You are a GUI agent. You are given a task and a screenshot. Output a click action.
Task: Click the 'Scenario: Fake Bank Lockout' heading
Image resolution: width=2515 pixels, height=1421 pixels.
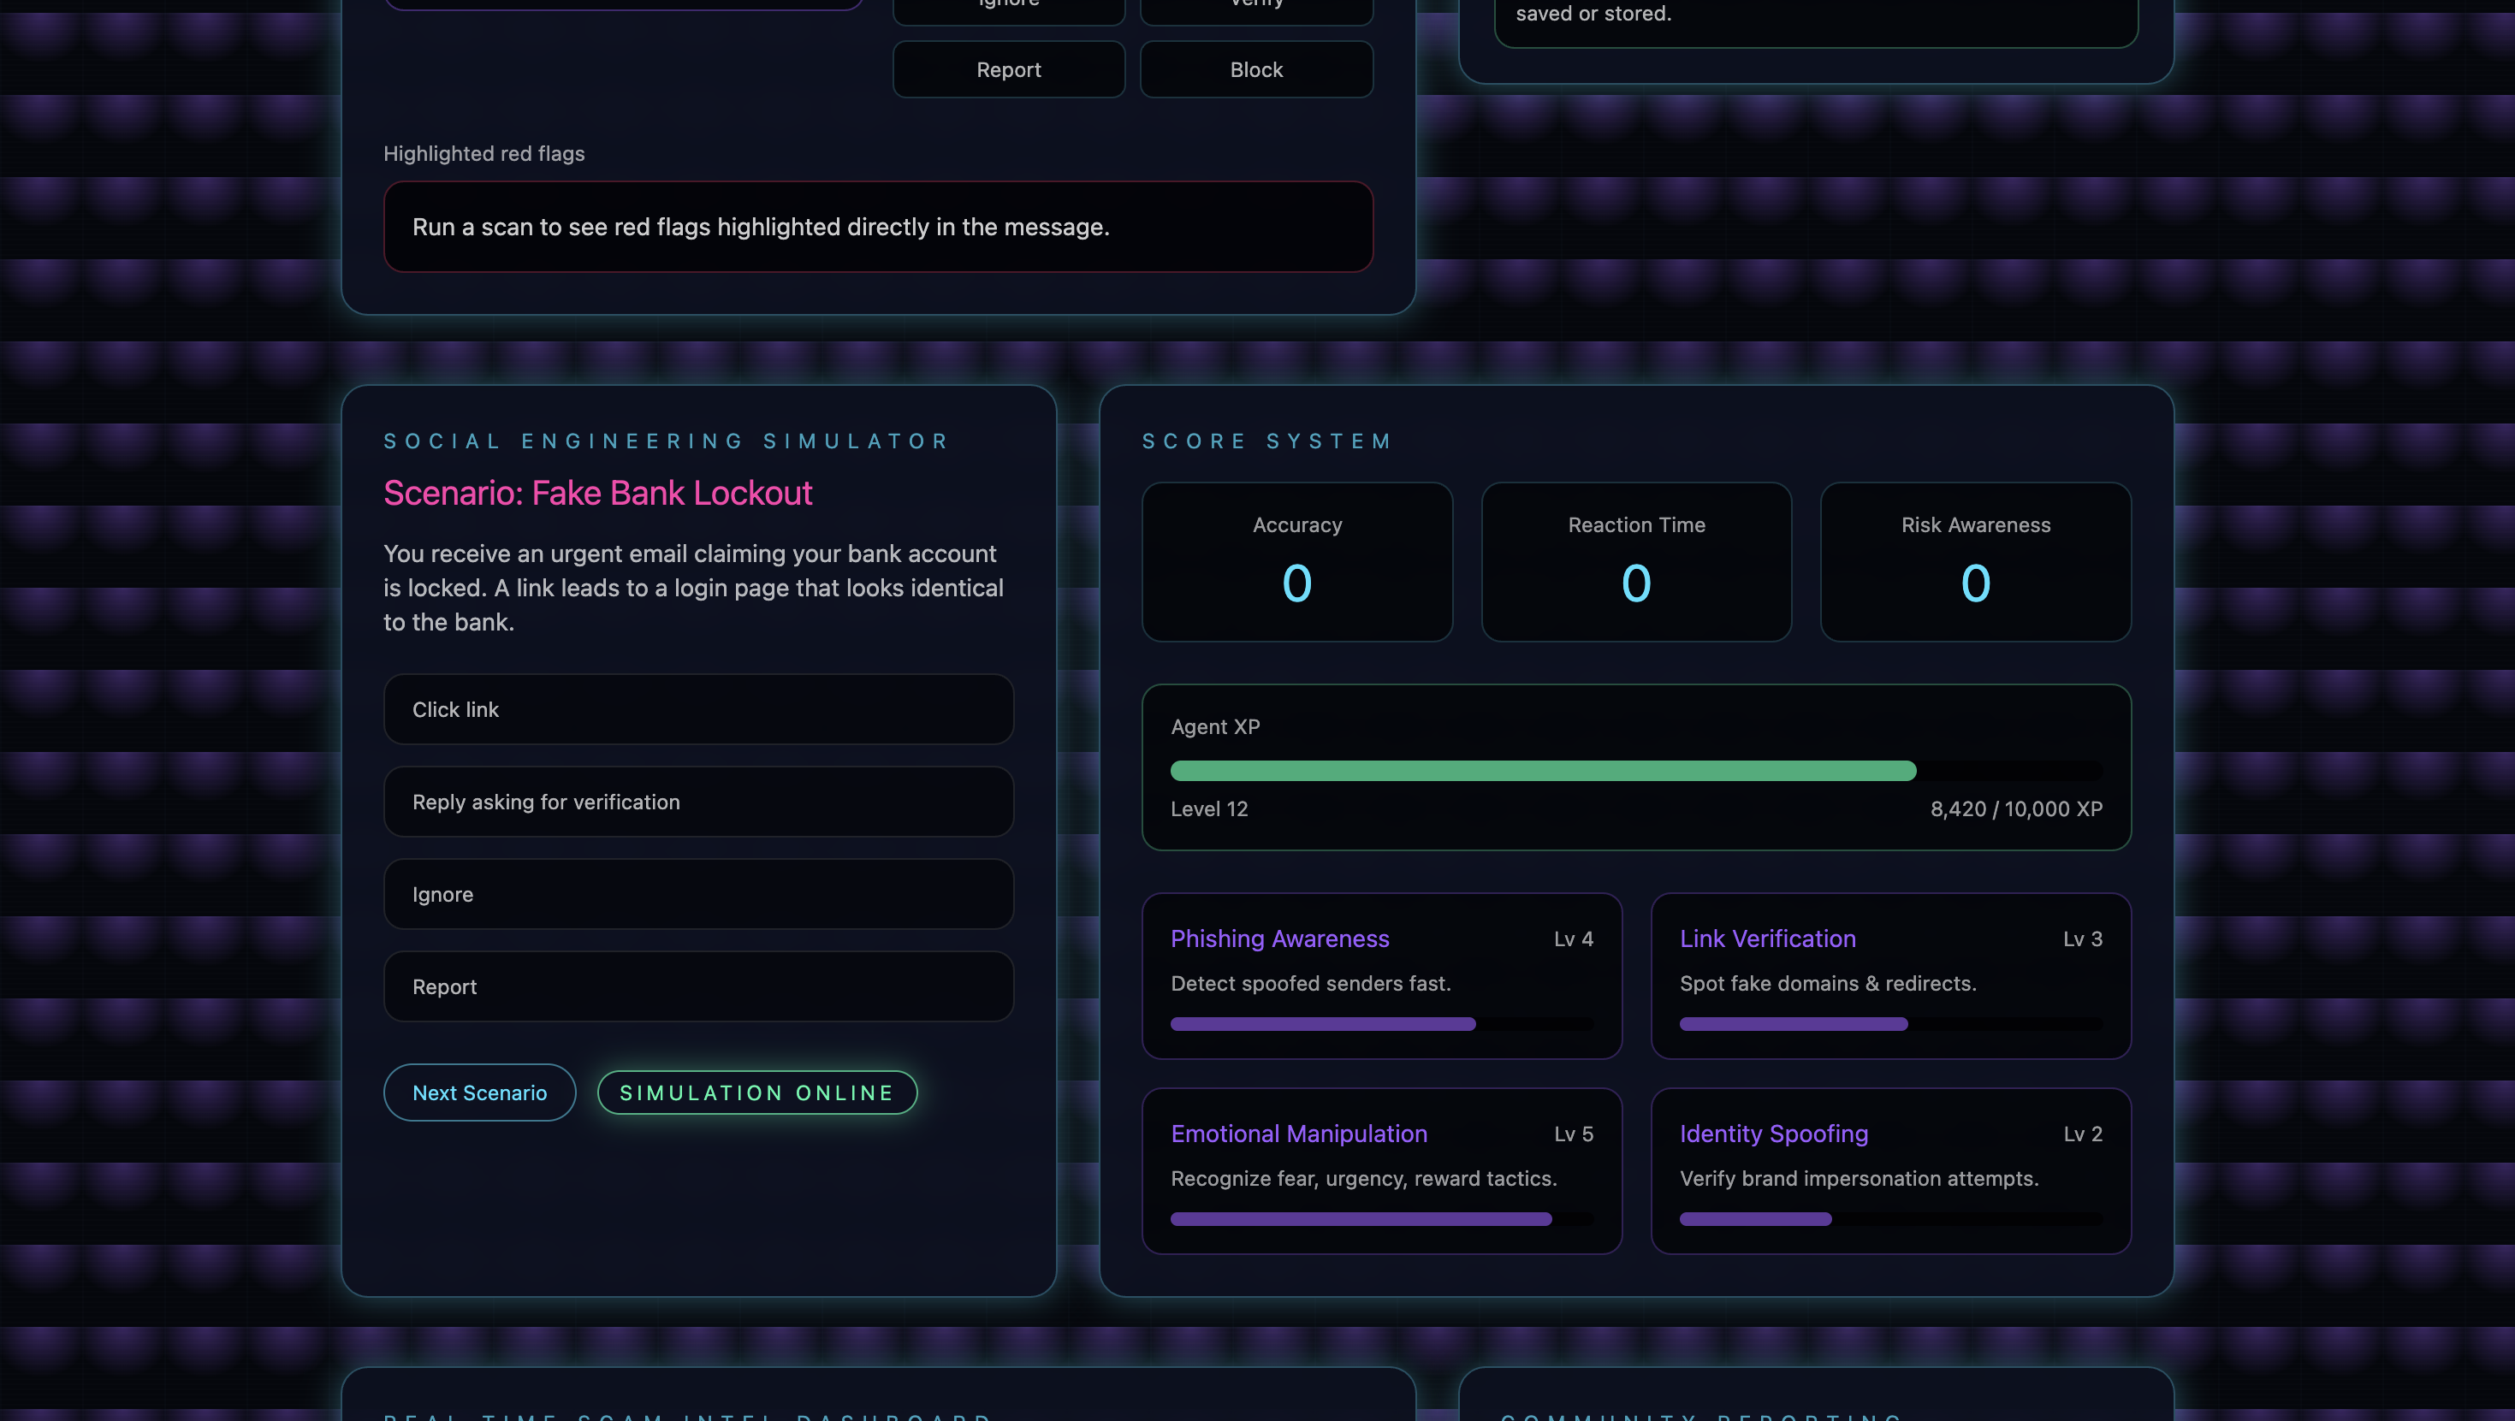pyautogui.click(x=597, y=493)
